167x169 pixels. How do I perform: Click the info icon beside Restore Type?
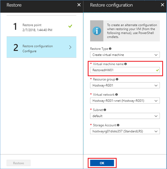(110, 49)
